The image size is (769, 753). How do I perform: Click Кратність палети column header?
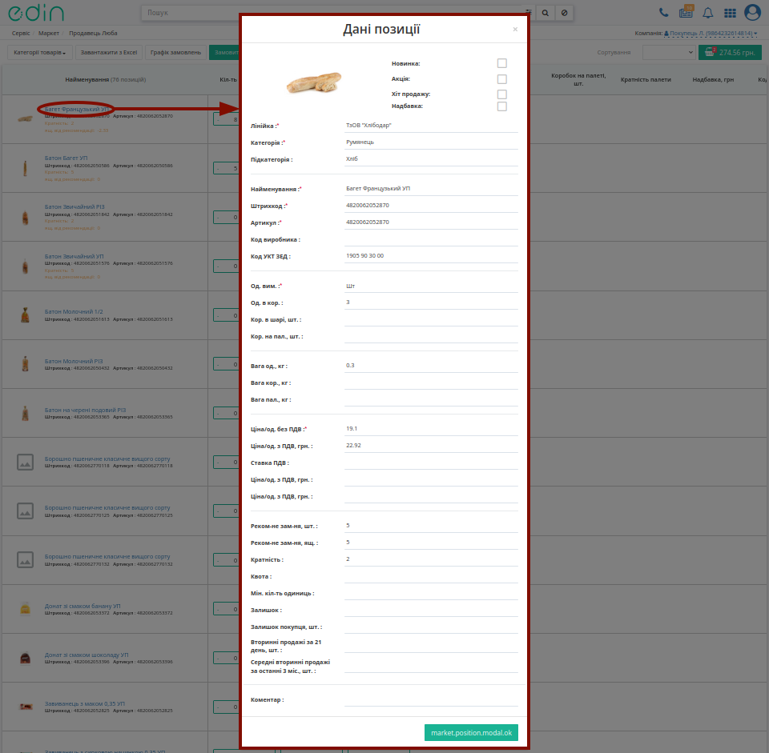point(646,79)
